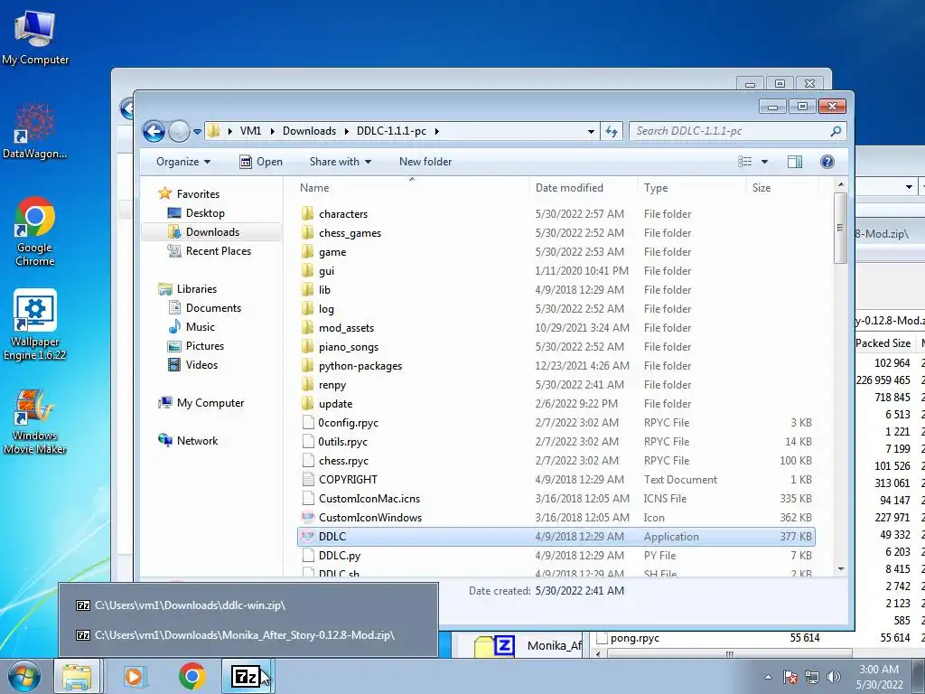Click the Downloads breadcrumb in address bar
The width and height of the screenshot is (925, 694).
[309, 131]
